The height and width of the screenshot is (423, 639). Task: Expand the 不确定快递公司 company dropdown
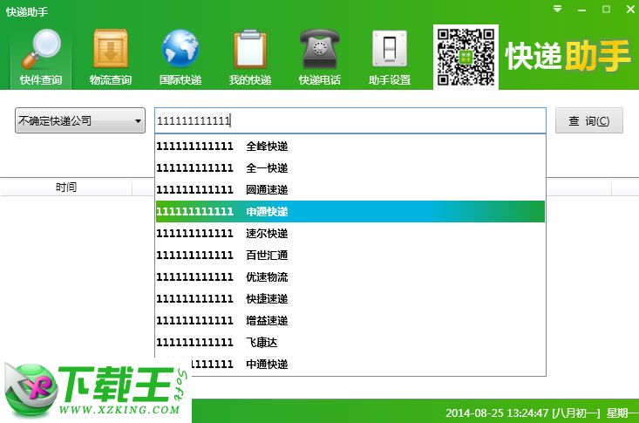[x=80, y=121]
